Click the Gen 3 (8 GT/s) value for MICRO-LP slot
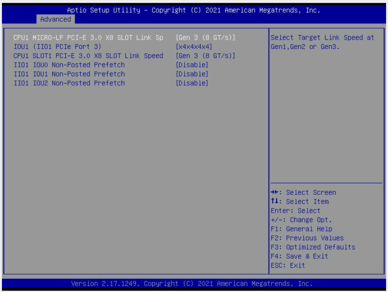Image resolution: width=388 pixels, height=292 pixels. (x=205, y=38)
